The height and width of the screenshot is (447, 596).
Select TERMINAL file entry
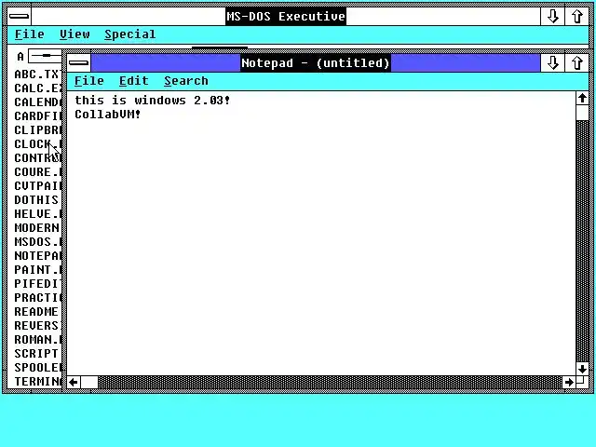point(37,382)
